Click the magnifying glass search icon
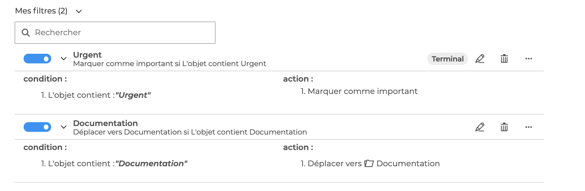The width and height of the screenshot is (585, 191). tap(26, 32)
